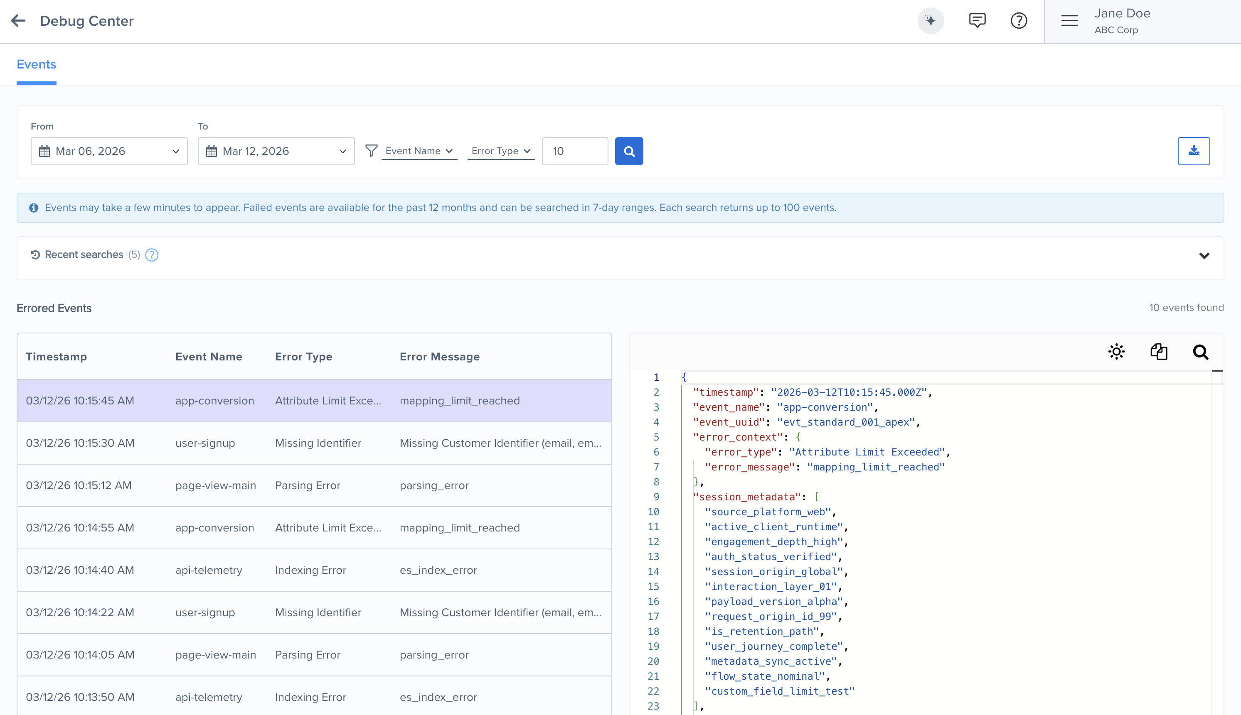Screen dimensions: 1241x715
Task: Click the help question mark icon
Action: pyautogui.click(x=1019, y=21)
